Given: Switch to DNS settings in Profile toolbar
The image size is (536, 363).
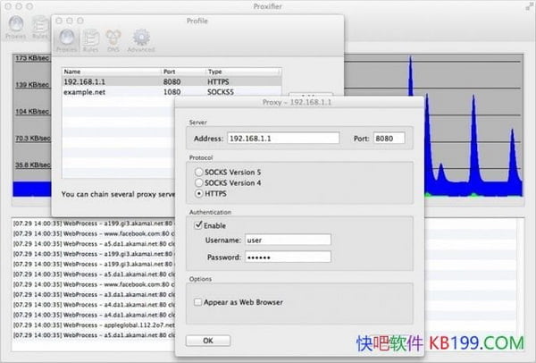Looking at the screenshot, I should [114, 39].
